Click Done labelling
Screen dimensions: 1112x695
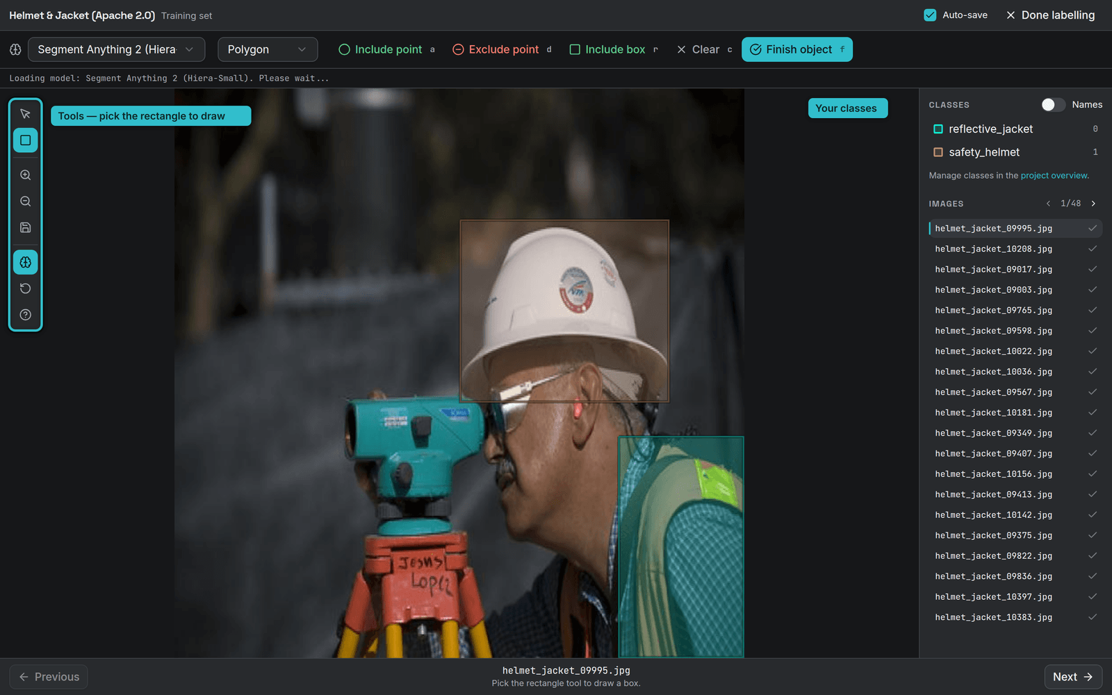[1050, 15]
